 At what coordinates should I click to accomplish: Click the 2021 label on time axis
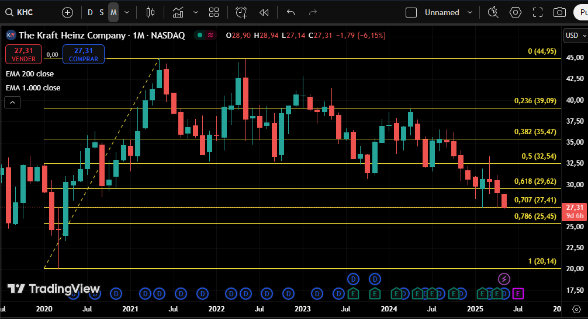point(130,309)
